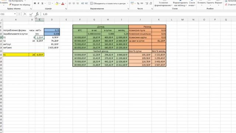Select column J header
The height and width of the screenshot is (133, 236).
point(140,20)
